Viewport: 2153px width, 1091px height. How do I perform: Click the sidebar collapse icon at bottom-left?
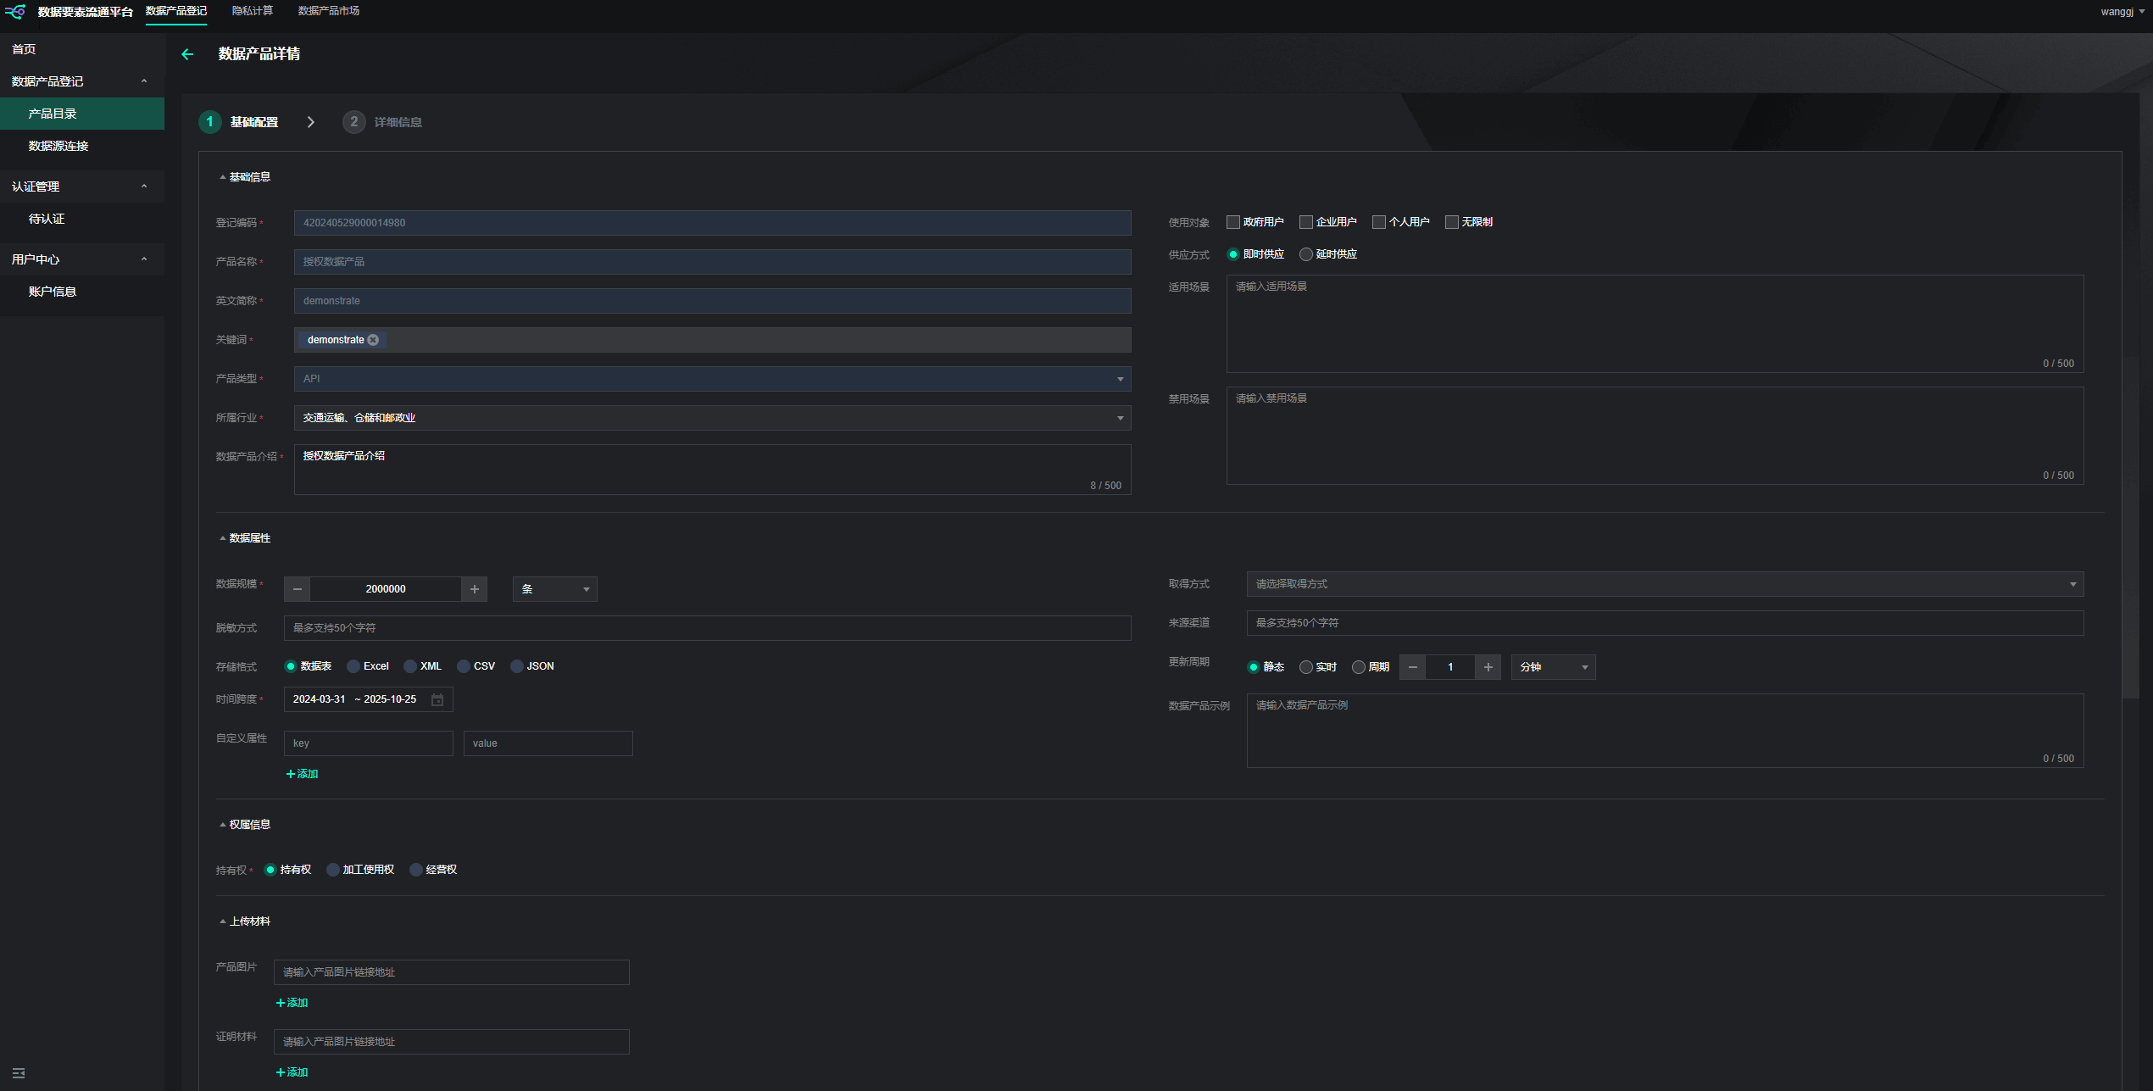(19, 1073)
